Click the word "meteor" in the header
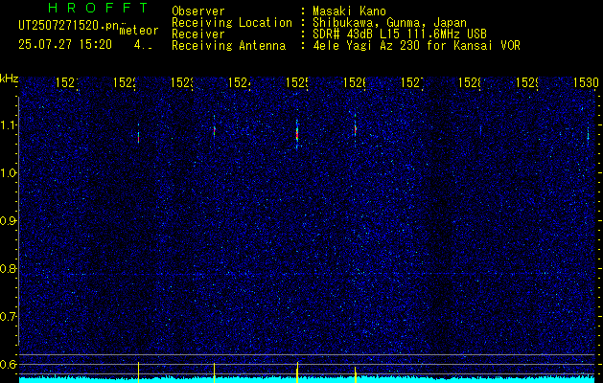Screen dimensions: 603x383 coord(139,31)
